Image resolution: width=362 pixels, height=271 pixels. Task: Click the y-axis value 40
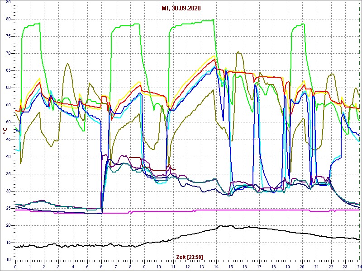click(8, 157)
